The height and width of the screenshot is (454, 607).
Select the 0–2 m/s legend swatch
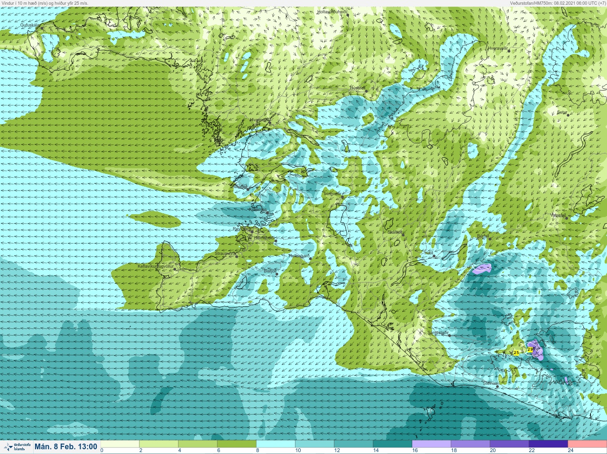point(120,444)
